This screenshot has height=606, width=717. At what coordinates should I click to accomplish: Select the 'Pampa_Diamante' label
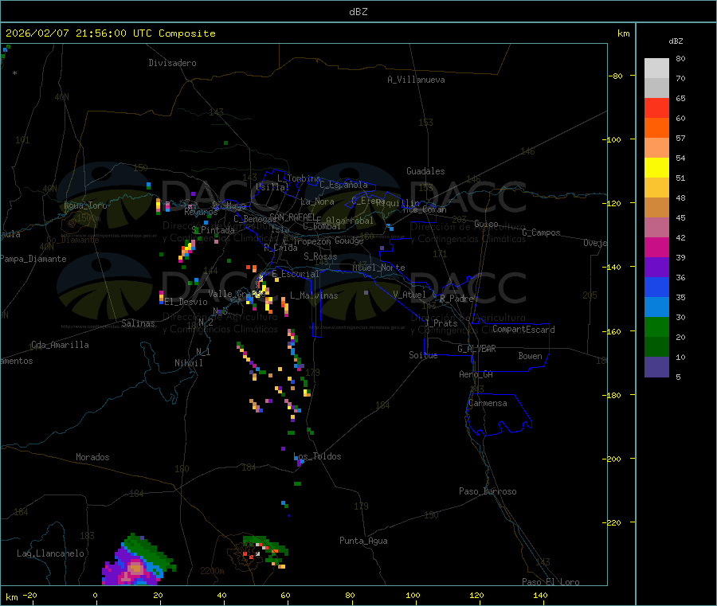click(33, 259)
